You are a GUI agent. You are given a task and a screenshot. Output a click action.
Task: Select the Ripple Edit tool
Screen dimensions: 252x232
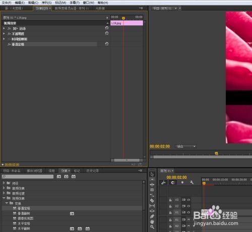[152, 185]
